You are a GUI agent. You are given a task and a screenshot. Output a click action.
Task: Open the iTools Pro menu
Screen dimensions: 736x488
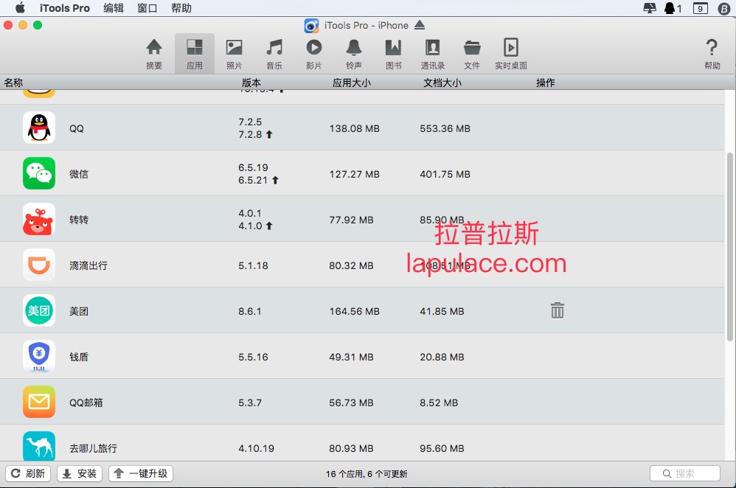[64, 8]
